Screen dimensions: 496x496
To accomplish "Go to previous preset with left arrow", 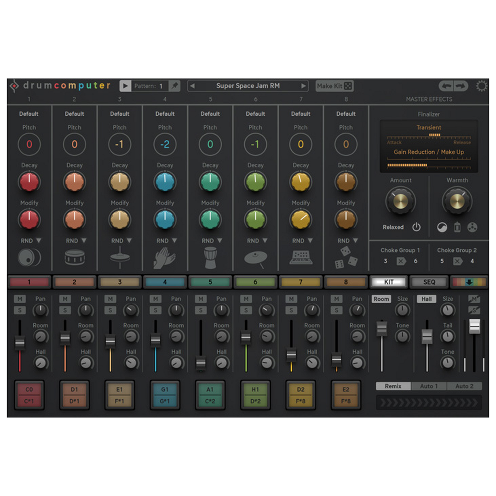I will point(192,86).
